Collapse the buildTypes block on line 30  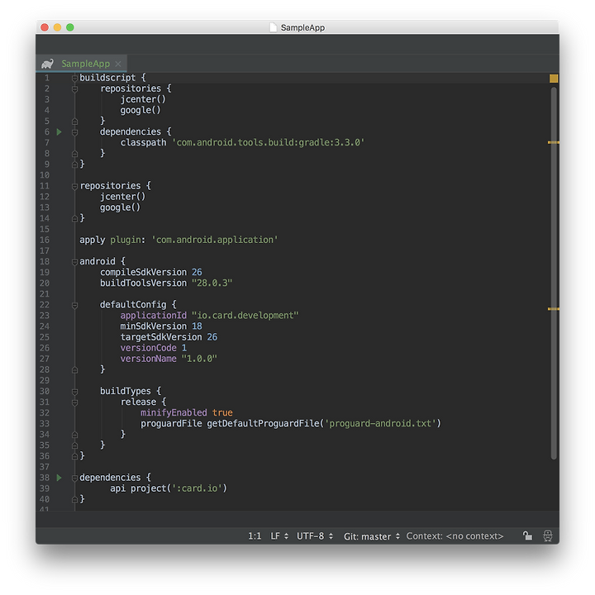[74, 392]
